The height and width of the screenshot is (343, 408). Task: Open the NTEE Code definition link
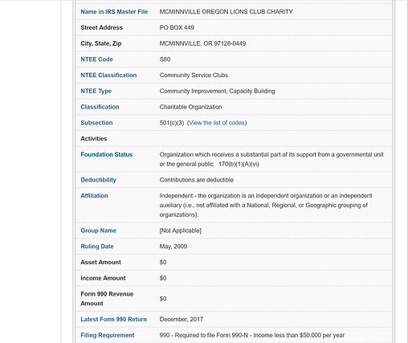point(96,59)
